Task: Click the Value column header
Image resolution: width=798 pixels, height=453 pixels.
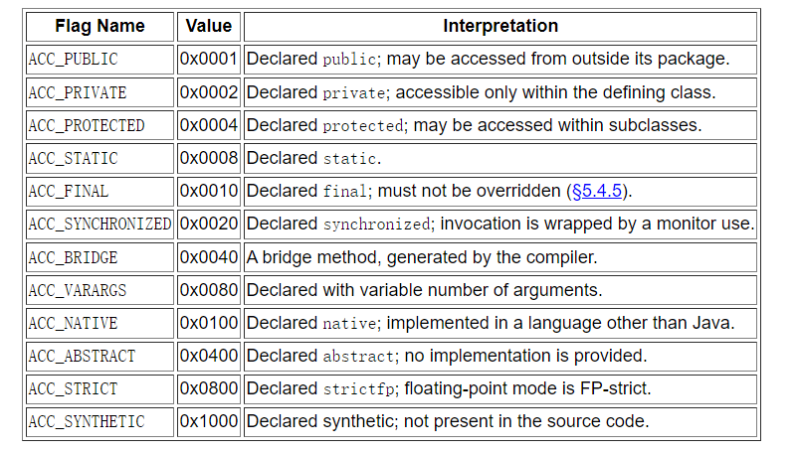Action: click(209, 26)
